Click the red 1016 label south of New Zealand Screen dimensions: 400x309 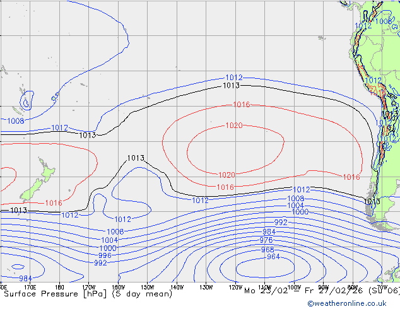point(54,203)
